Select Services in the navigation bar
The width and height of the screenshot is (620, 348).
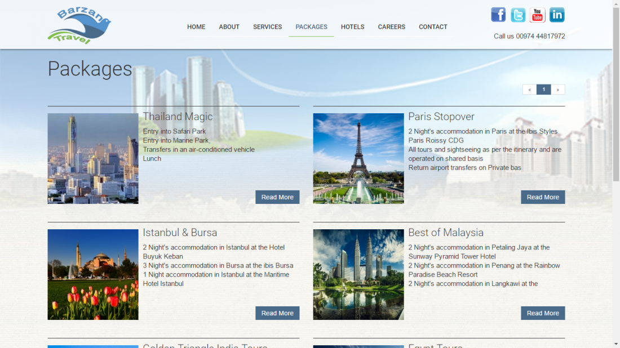(267, 27)
